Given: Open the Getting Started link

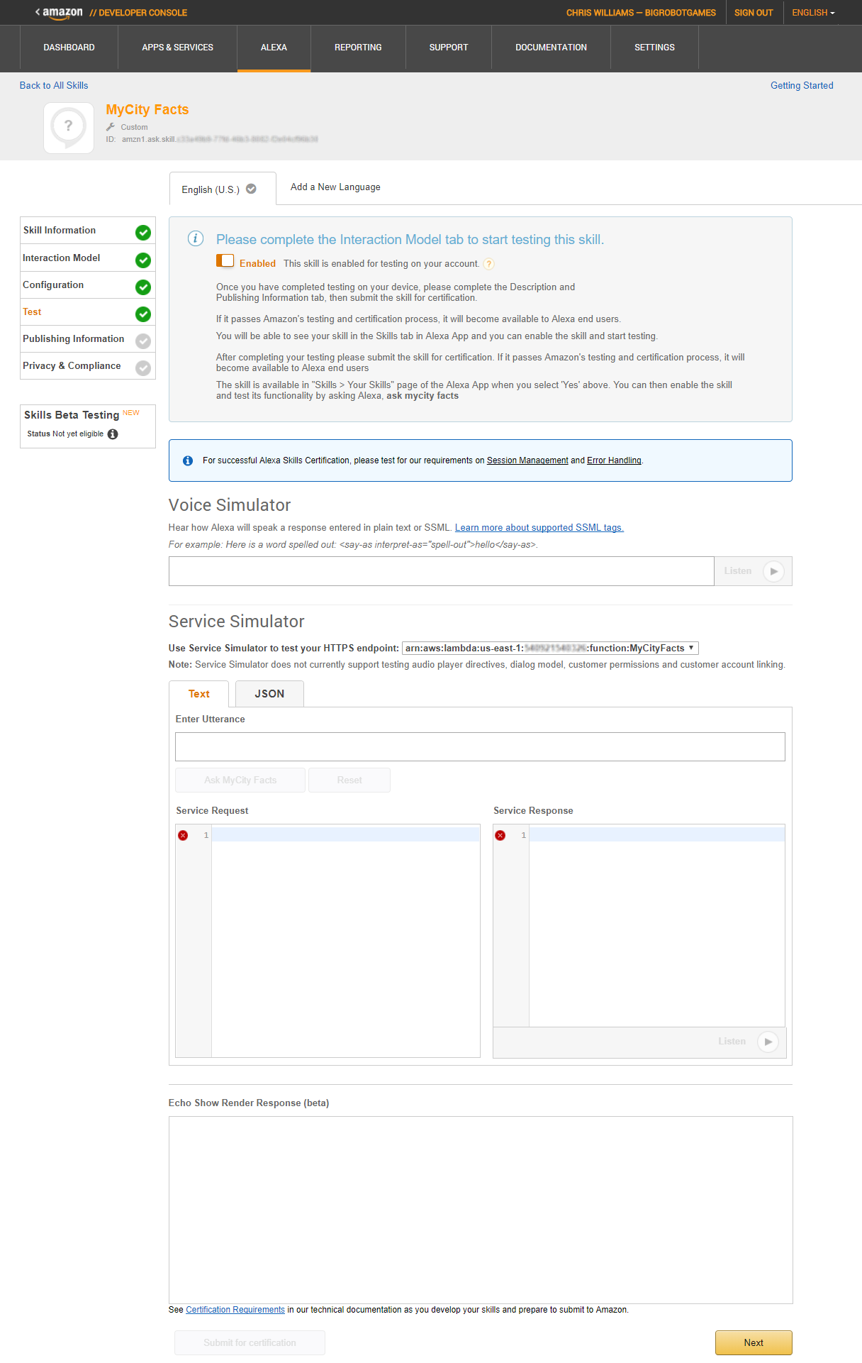Looking at the screenshot, I should 802,85.
